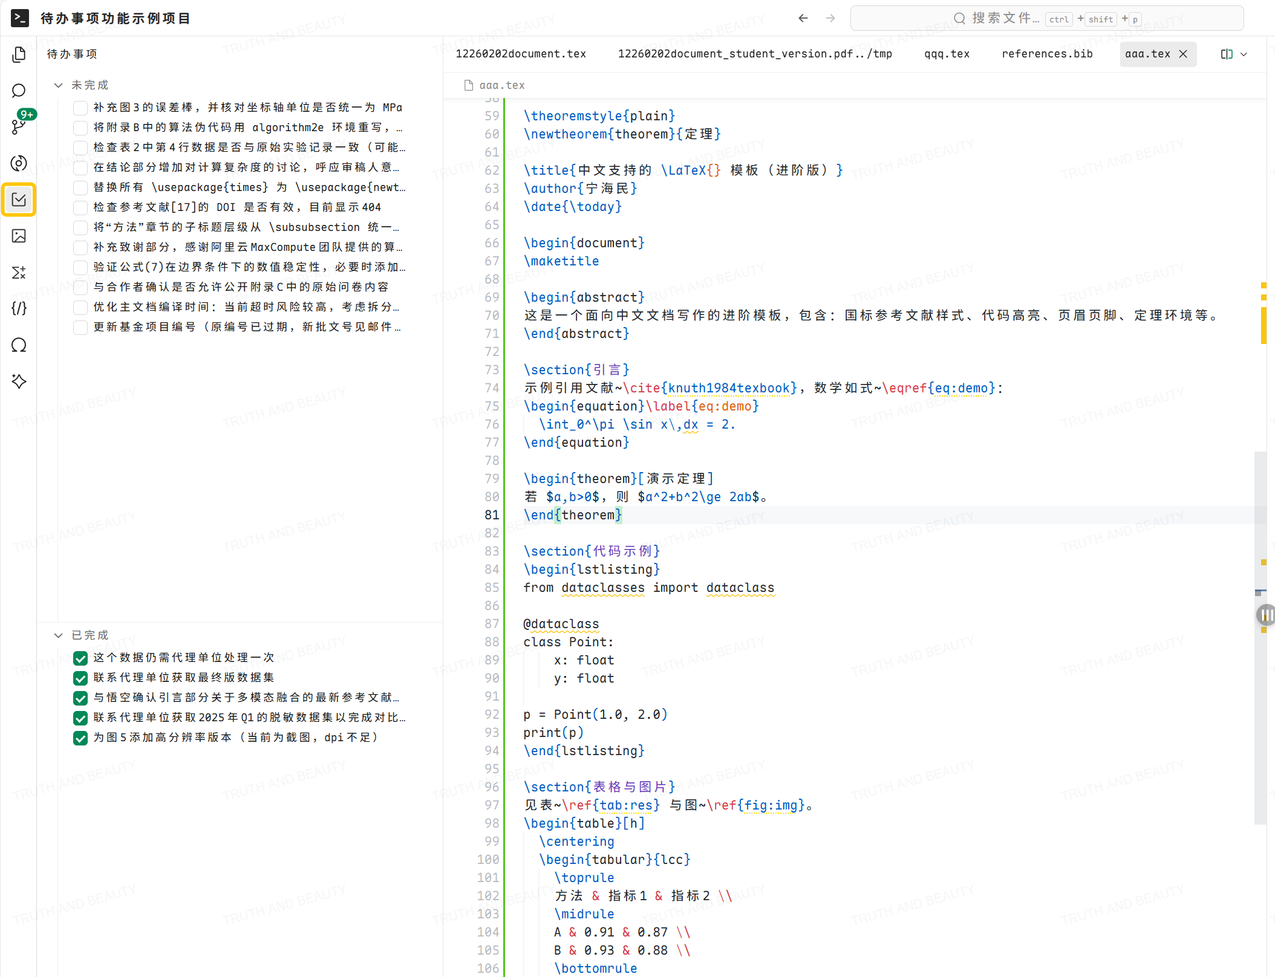The image size is (1275, 977).
Task: Open the sigma formula sidebar icon
Action: pos(19,272)
